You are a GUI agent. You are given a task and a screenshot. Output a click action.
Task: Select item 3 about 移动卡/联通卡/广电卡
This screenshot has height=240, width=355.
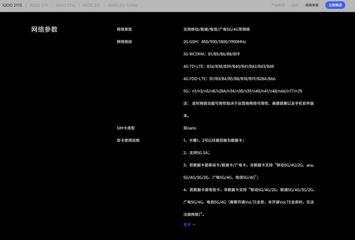coord(249,171)
